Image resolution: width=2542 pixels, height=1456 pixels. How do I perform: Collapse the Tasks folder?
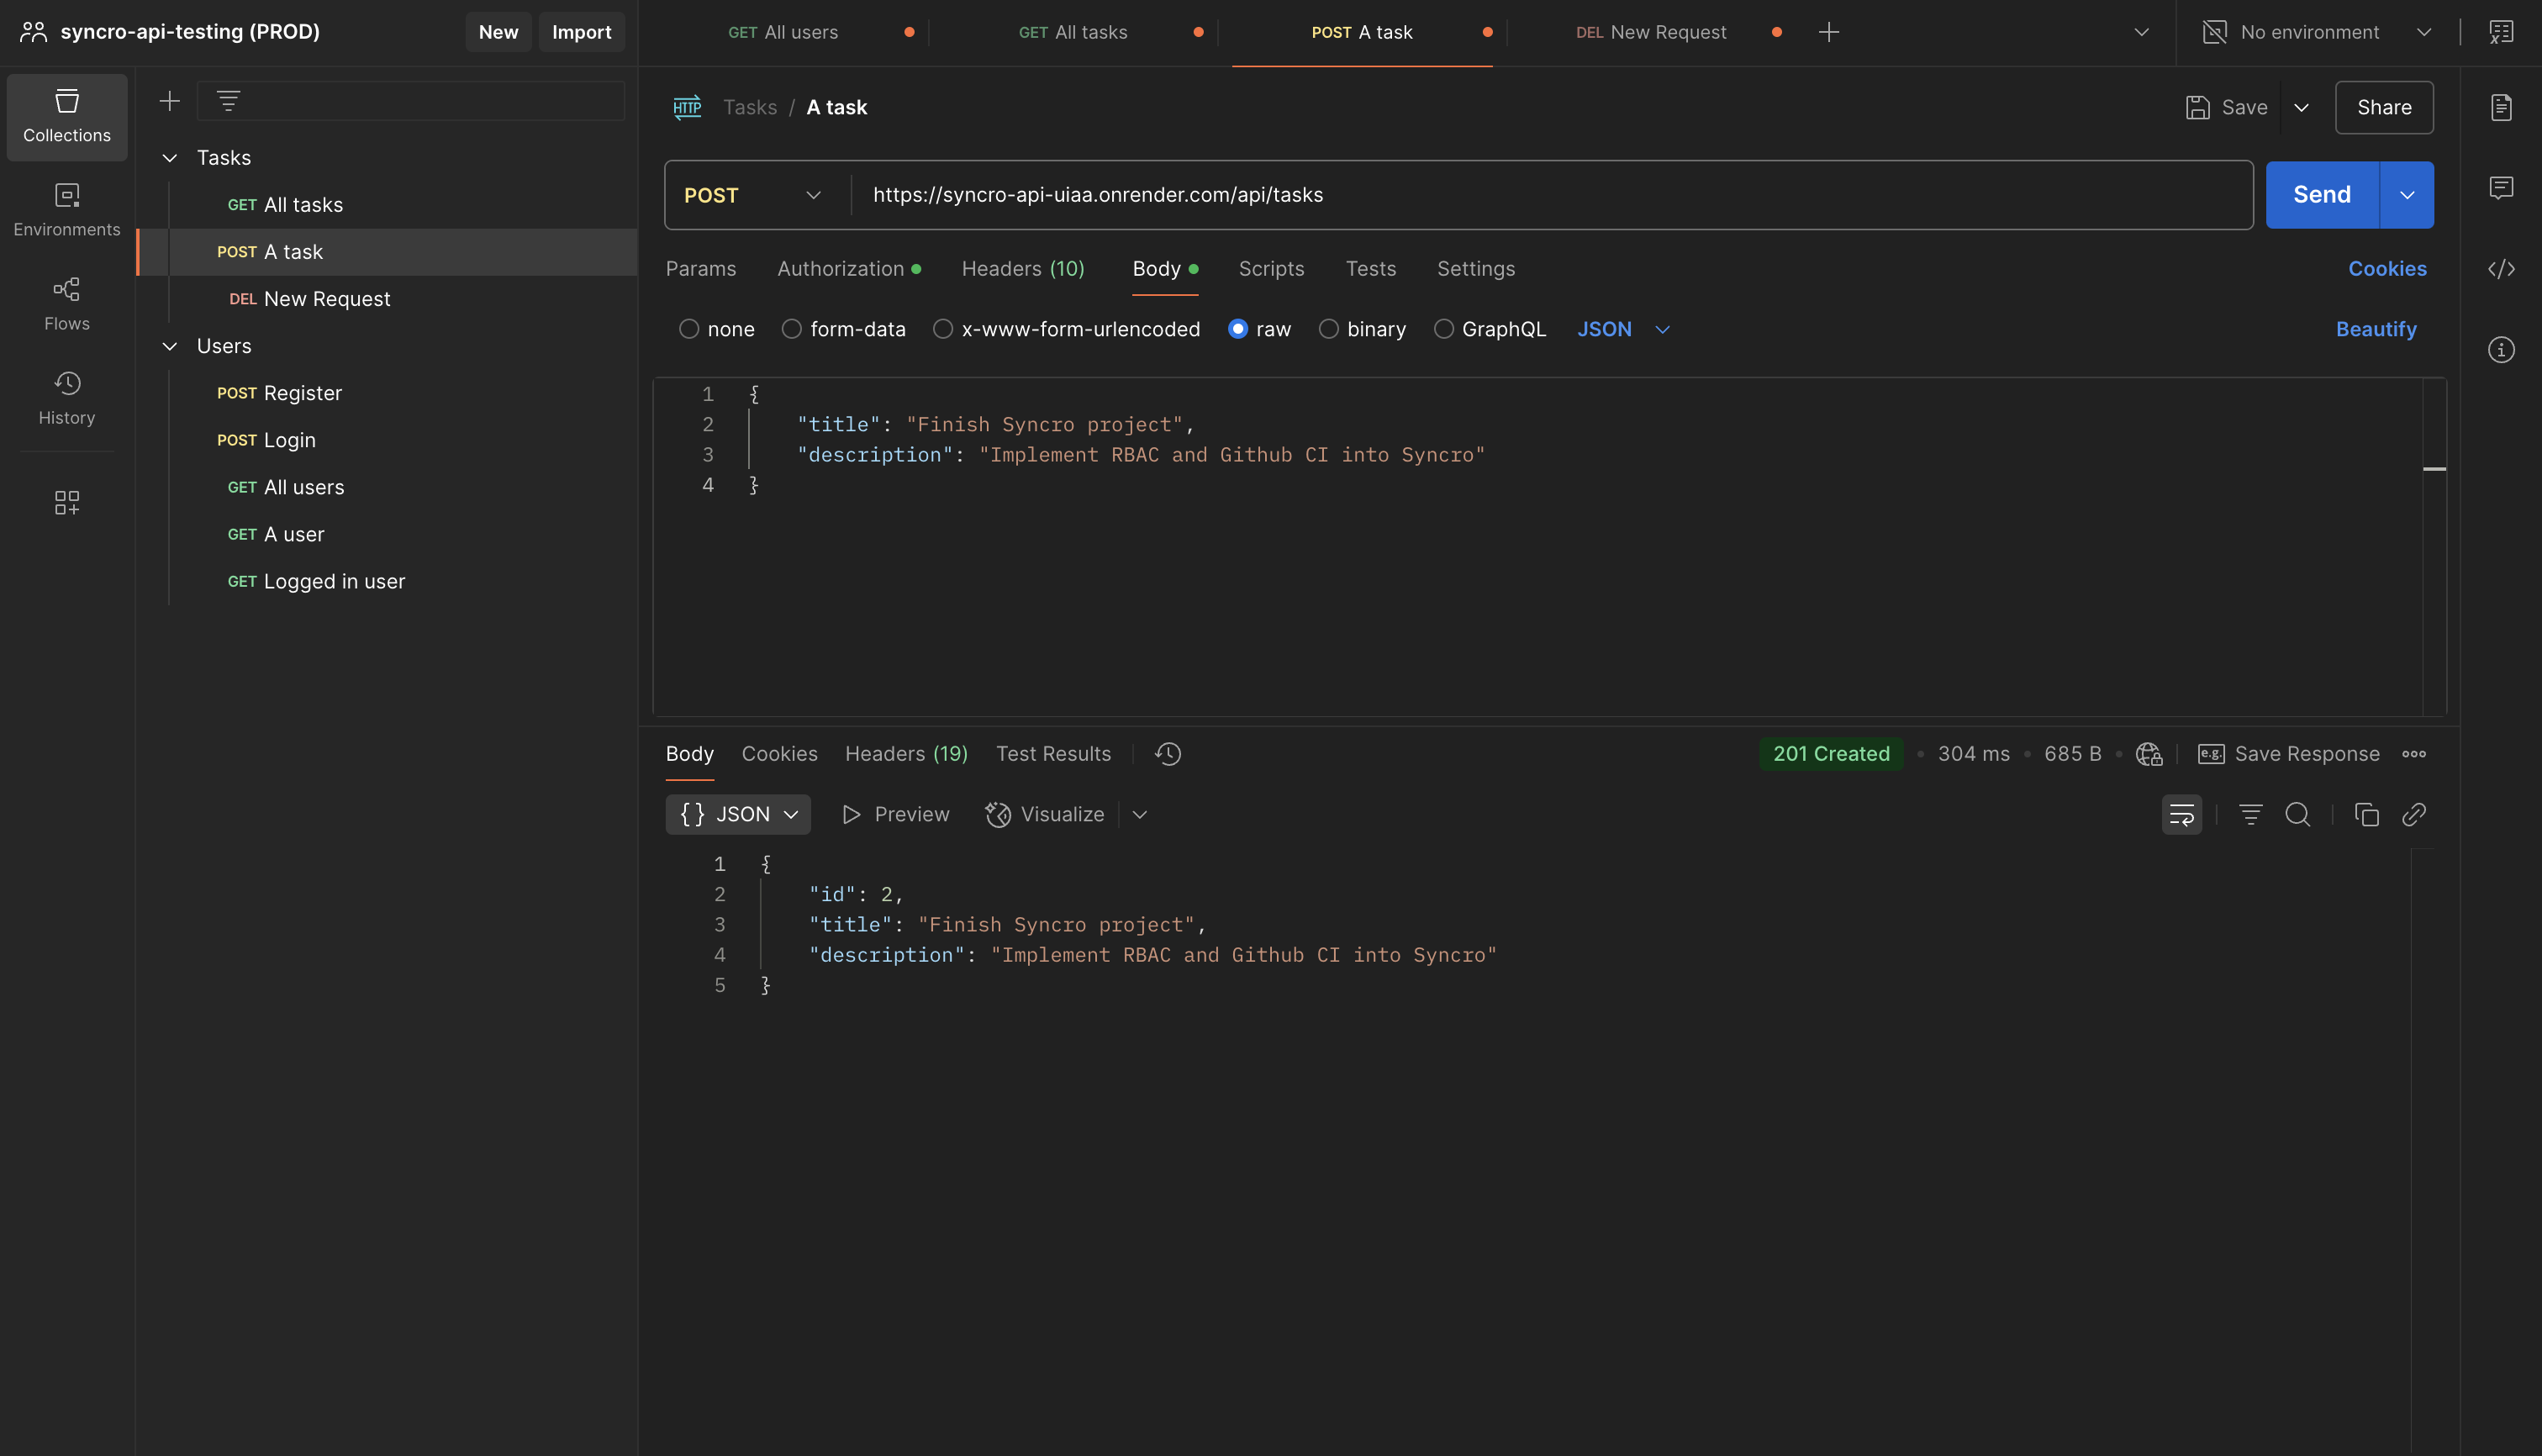pos(170,158)
